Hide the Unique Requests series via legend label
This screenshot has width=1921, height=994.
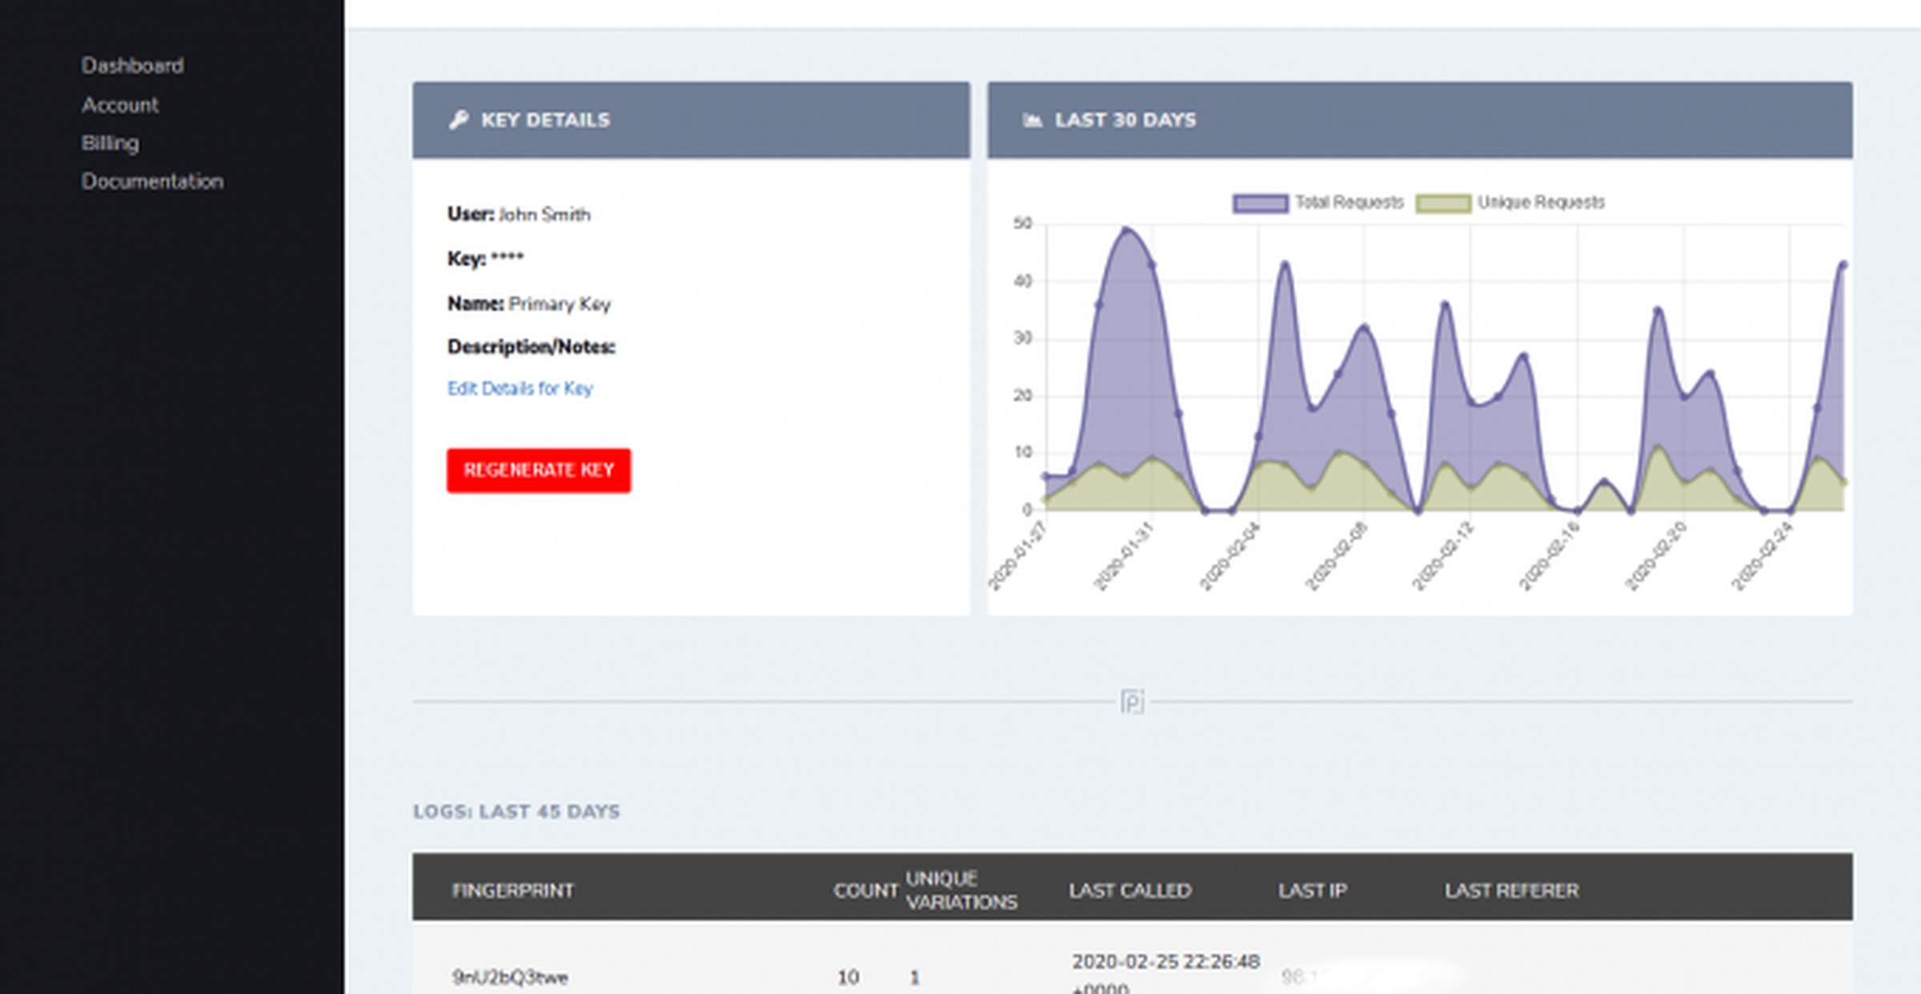pos(1541,202)
